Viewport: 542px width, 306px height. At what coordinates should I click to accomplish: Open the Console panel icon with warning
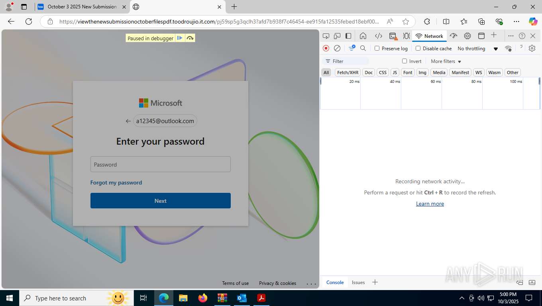(393, 36)
